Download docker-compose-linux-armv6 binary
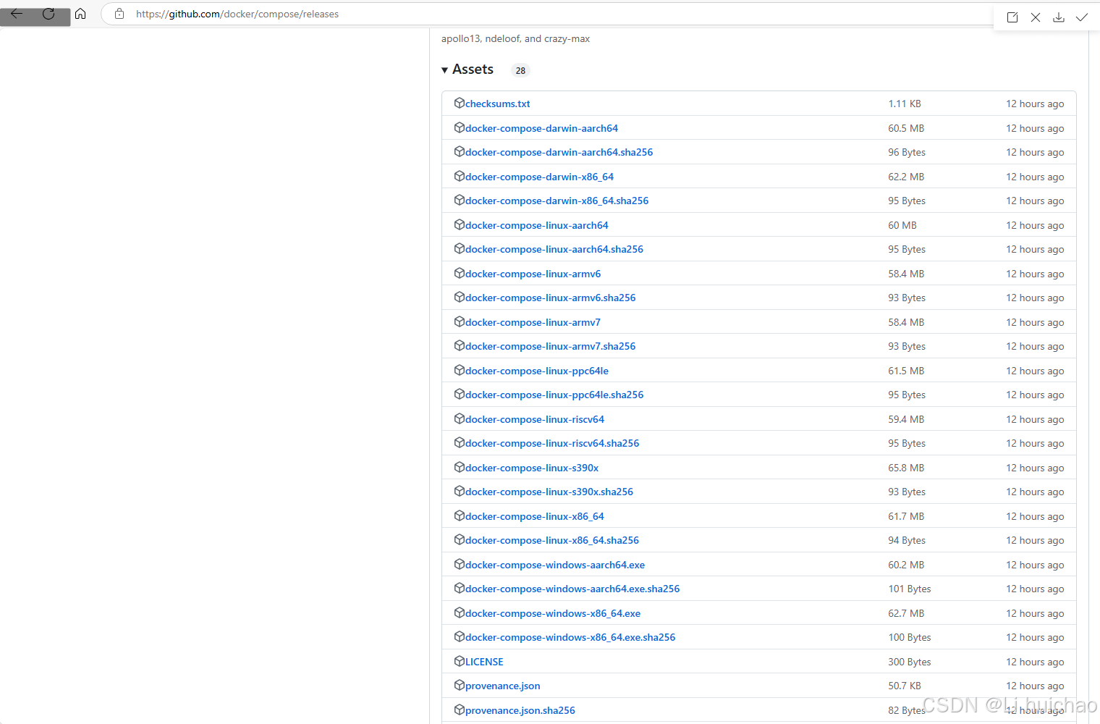Screen dimensions: 1100x724 pos(533,274)
